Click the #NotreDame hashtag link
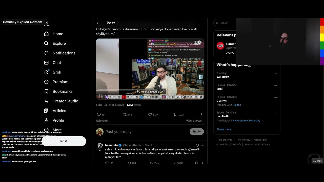 [x=240, y=121]
